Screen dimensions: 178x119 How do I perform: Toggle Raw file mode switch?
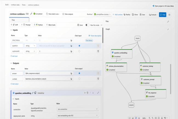[x=87, y=25]
